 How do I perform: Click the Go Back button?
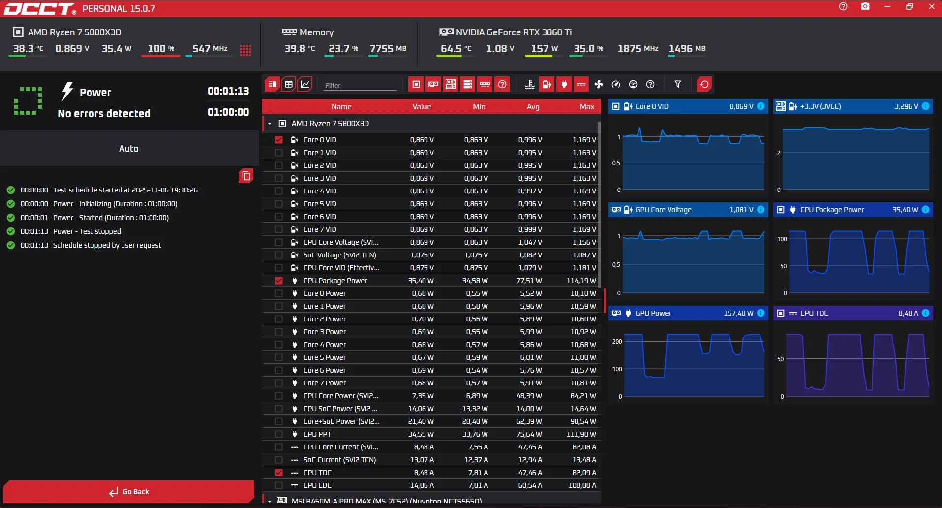[129, 492]
